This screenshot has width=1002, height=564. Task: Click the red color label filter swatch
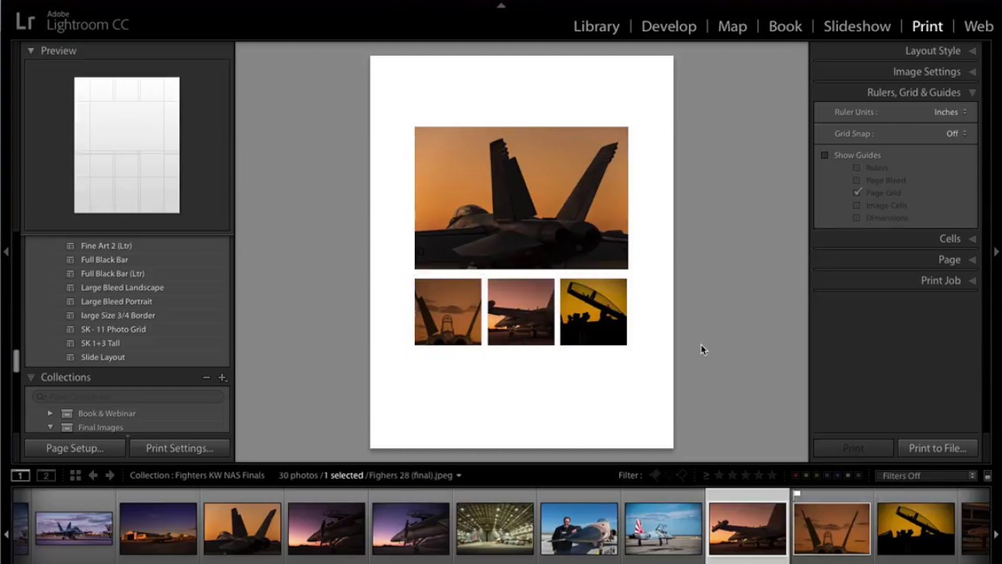pos(796,475)
